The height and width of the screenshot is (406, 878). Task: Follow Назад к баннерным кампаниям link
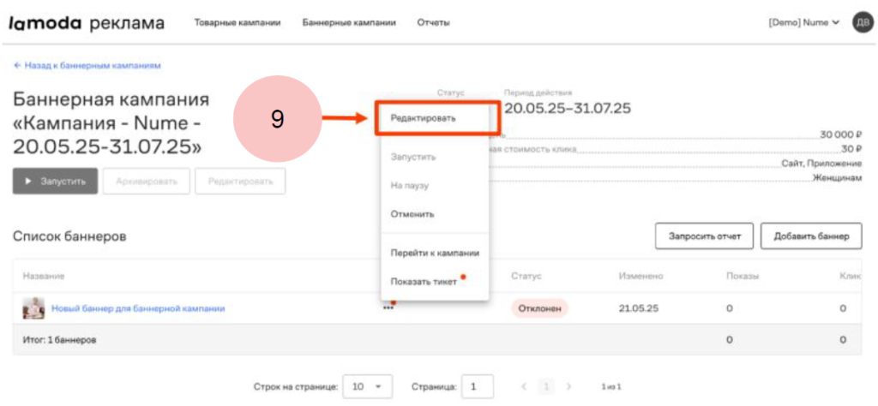(87, 65)
